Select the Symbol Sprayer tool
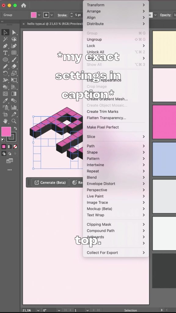This screenshot has height=313, width=176. (x=5, y=107)
